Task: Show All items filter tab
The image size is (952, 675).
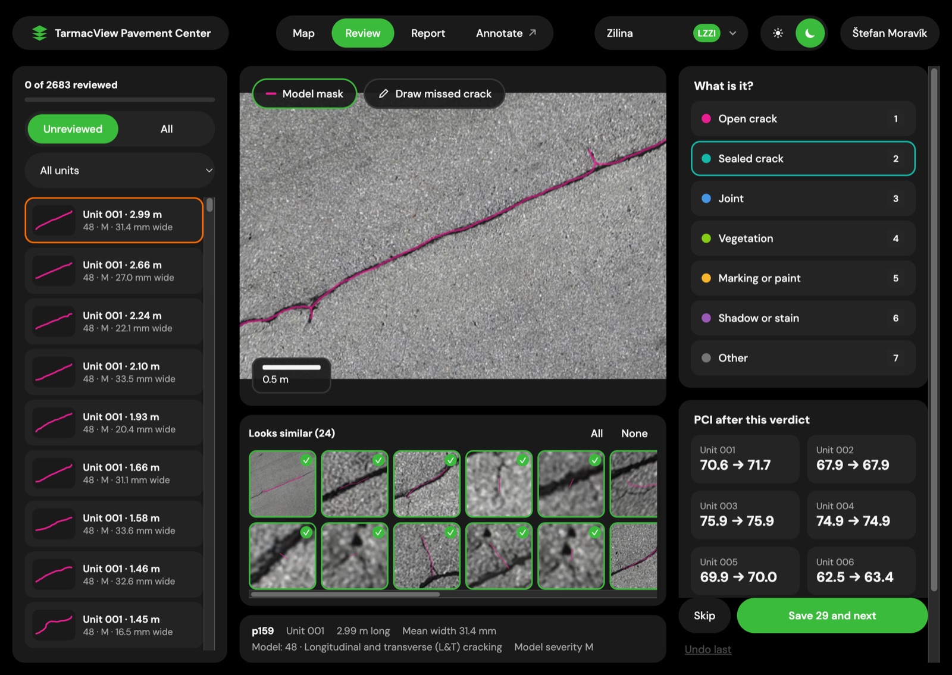Action: click(x=167, y=129)
